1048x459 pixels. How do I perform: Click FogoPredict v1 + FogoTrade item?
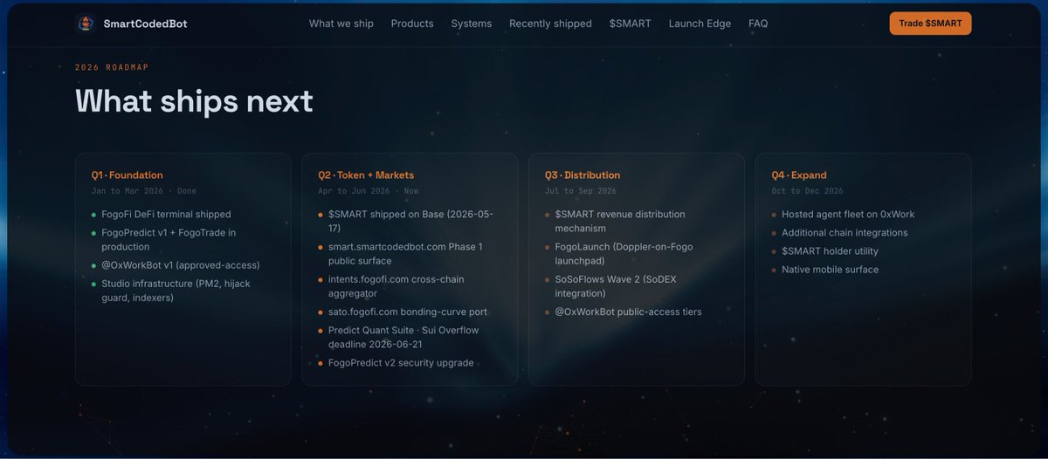coord(169,240)
